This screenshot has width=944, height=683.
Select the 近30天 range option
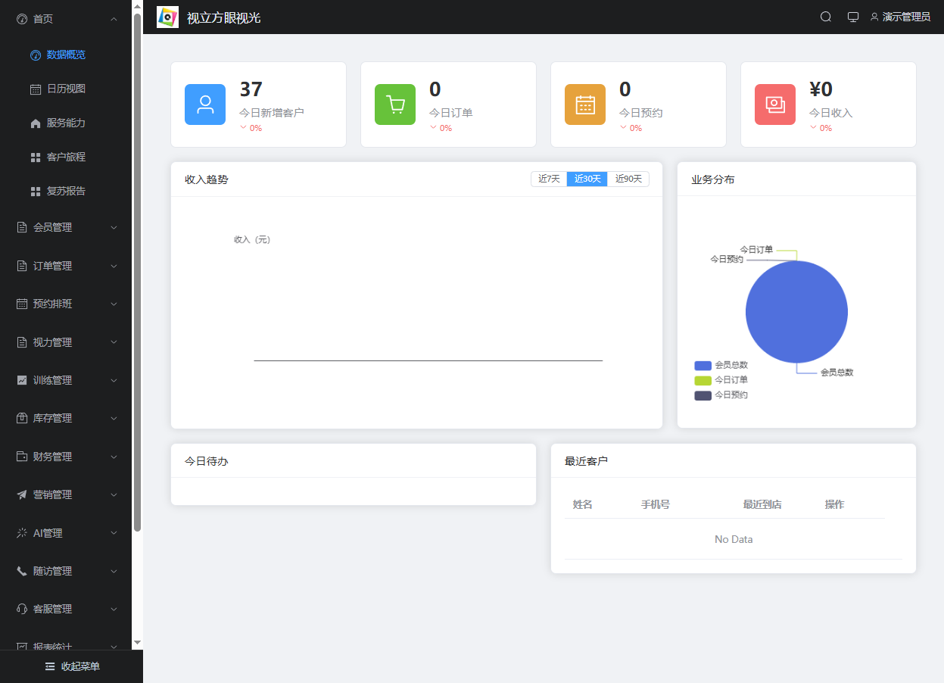click(587, 179)
